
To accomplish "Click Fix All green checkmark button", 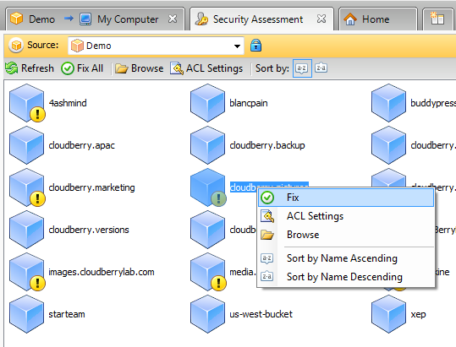I will coord(82,68).
